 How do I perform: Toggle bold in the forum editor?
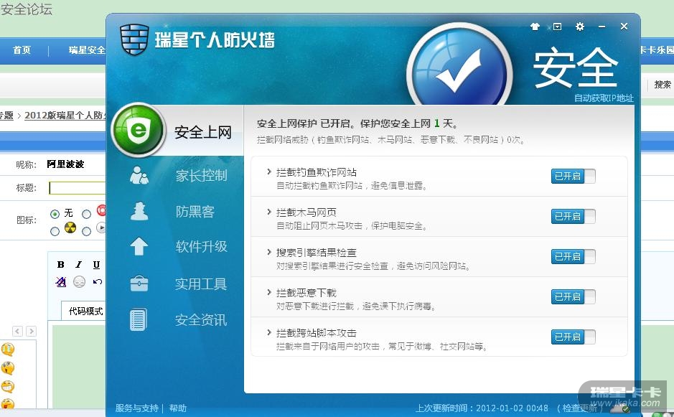tap(60, 264)
